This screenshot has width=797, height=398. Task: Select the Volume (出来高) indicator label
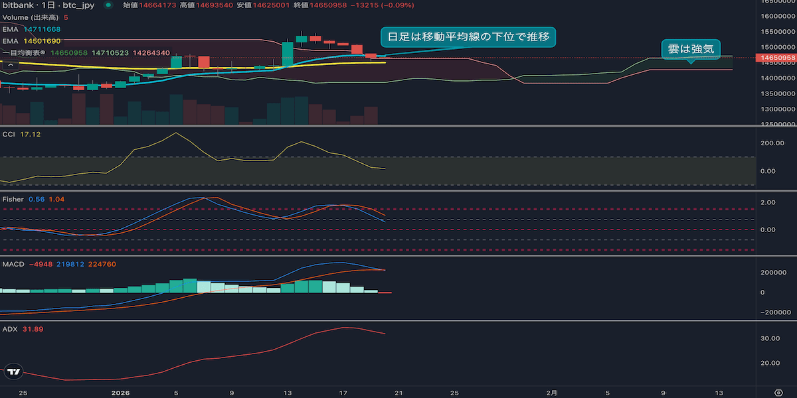point(30,17)
